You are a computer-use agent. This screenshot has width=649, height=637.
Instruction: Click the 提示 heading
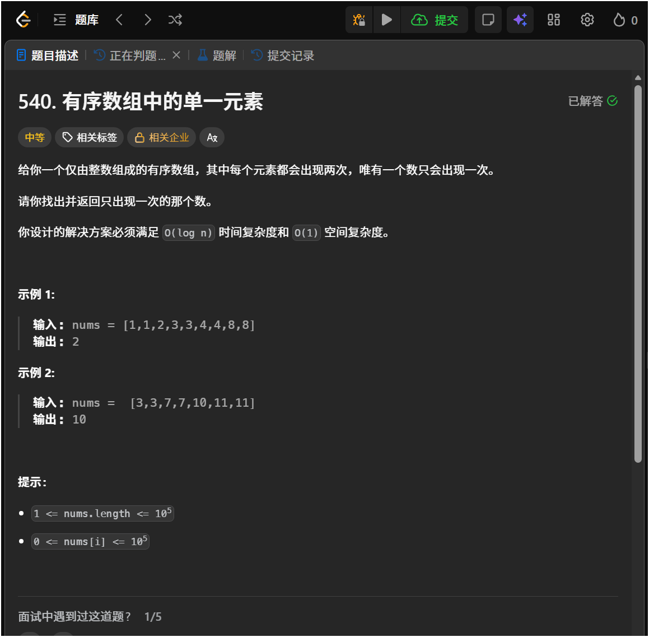[x=32, y=482]
